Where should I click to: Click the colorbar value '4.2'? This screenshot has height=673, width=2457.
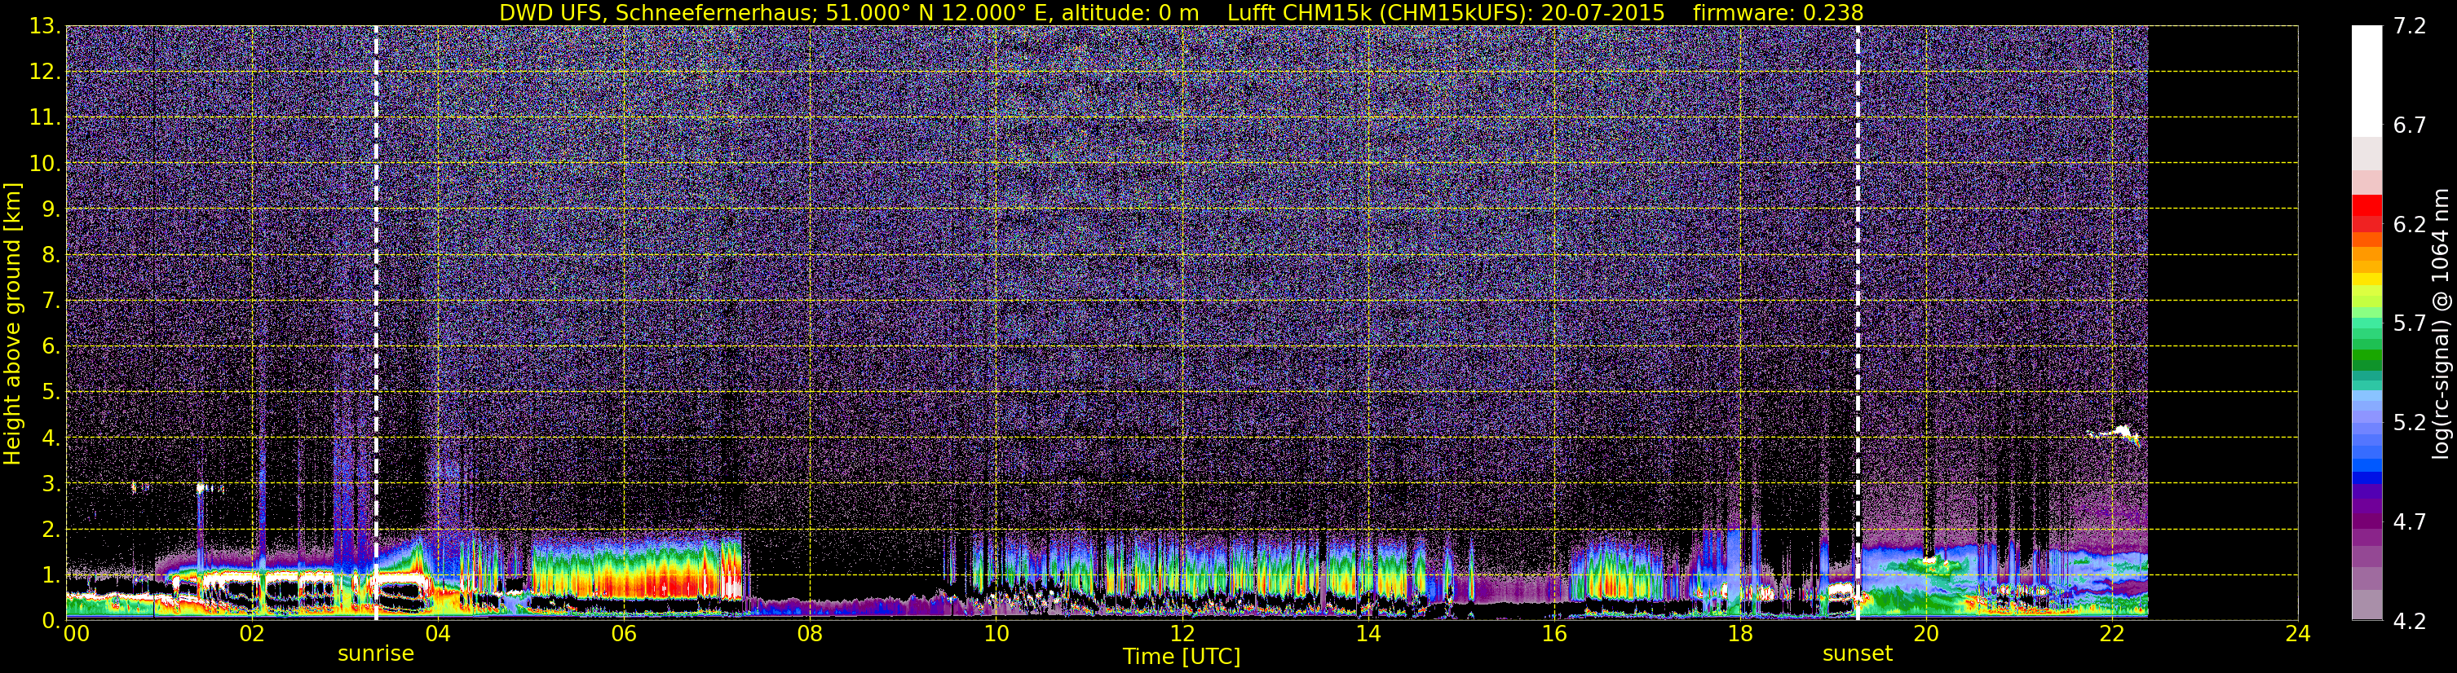2410,622
